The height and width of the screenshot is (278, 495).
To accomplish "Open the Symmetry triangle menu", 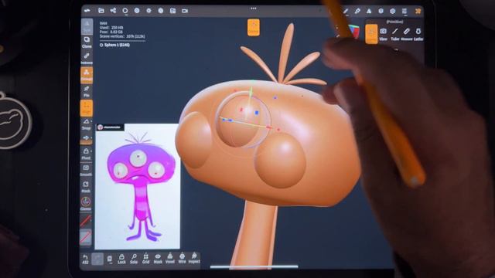I will 369,11.
